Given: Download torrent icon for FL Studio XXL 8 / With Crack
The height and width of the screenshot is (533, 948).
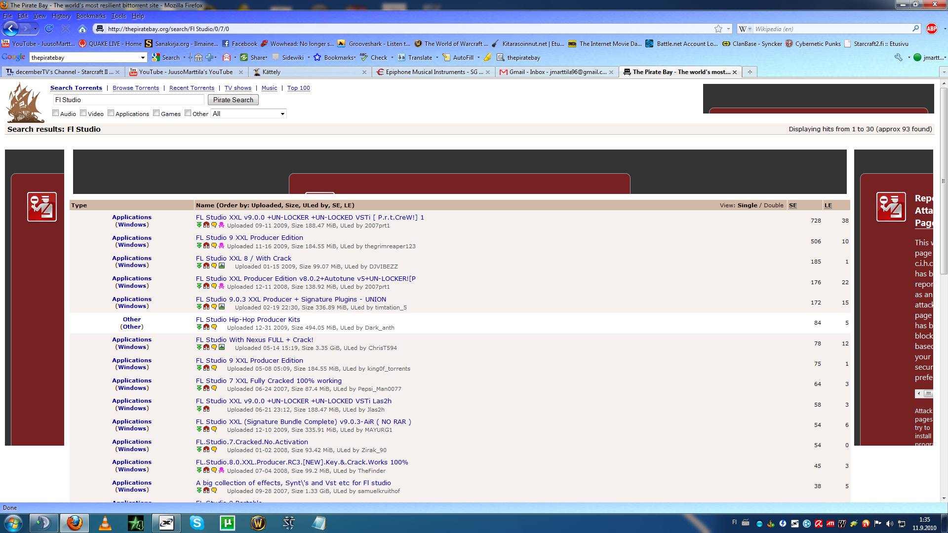Looking at the screenshot, I should (199, 266).
